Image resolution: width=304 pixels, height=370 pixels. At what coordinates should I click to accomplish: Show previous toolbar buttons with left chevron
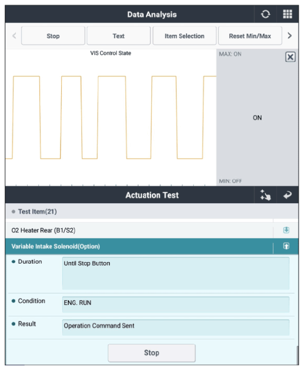click(x=14, y=36)
